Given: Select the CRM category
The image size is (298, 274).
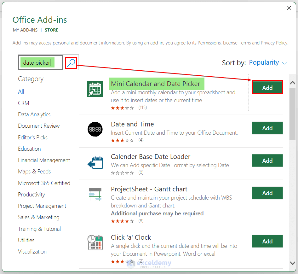Looking at the screenshot, I should coord(24,103).
